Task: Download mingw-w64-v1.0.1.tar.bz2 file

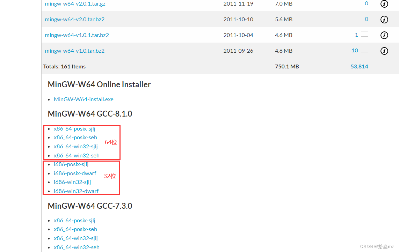Action: (77, 35)
